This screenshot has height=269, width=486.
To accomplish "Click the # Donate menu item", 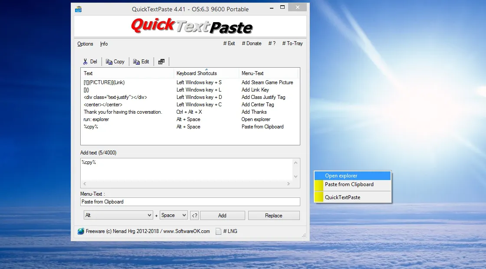I will [252, 43].
